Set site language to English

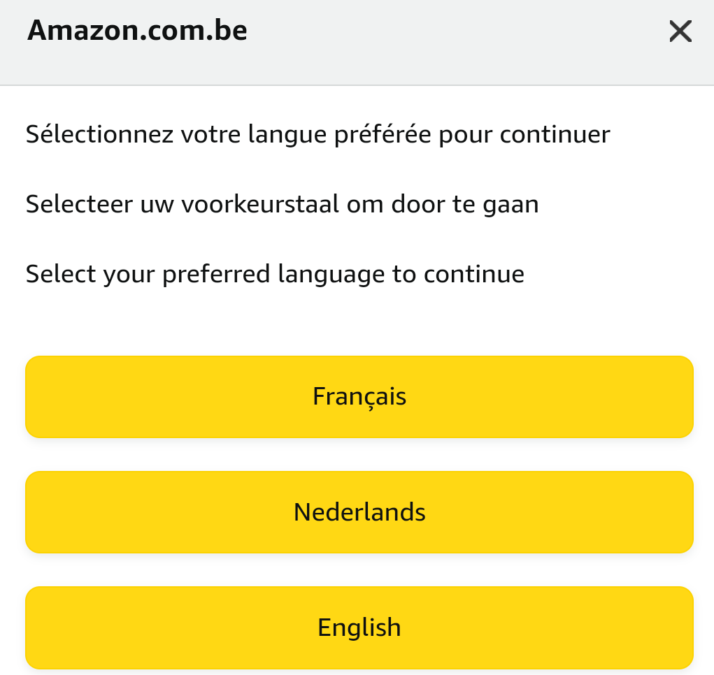(359, 627)
